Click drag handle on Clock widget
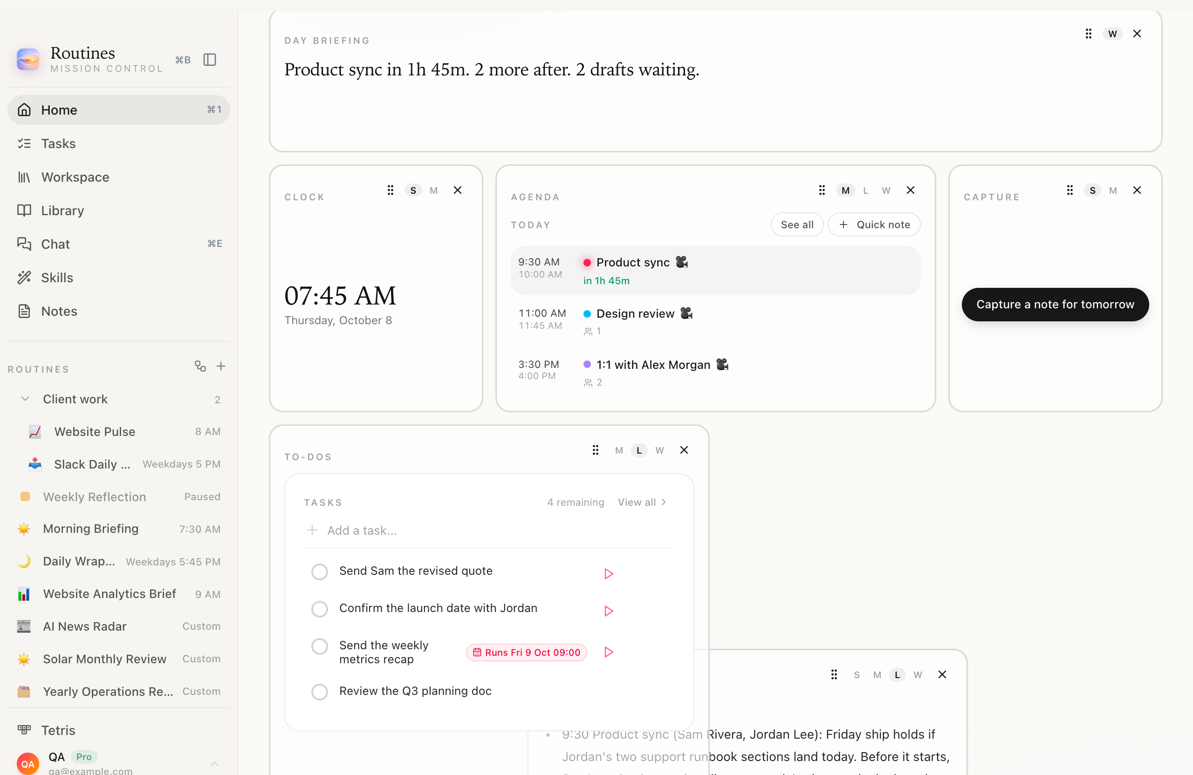Image resolution: width=1193 pixels, height=775 pixels. pos(391,190)
